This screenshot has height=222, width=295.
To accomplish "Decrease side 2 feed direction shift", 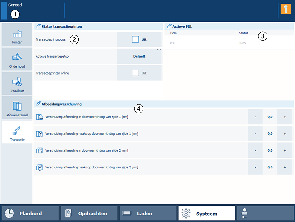I will (x=255, y=151).
